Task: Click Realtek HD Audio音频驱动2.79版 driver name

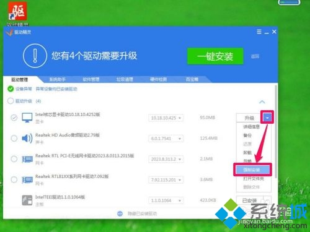Action: pos(68,135)
